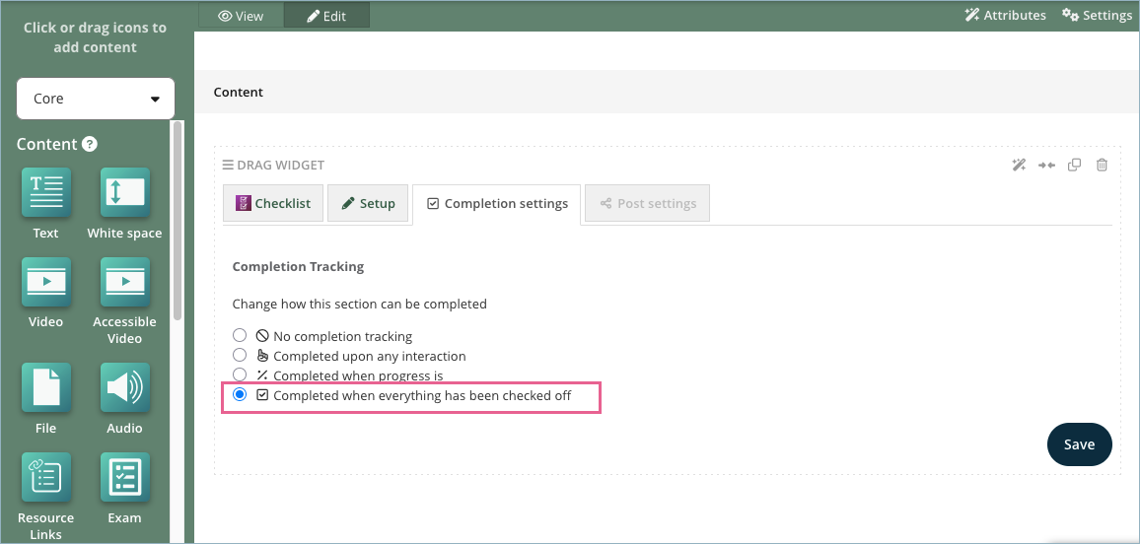Click the widget magic wand attributes icon

click(1019, 165)
